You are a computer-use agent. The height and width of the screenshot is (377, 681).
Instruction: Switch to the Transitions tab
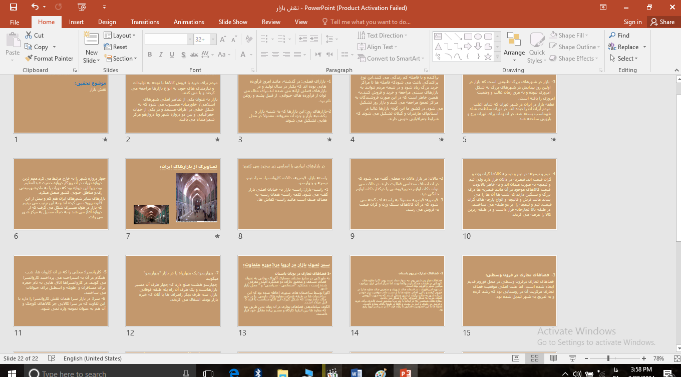point(145,22)
